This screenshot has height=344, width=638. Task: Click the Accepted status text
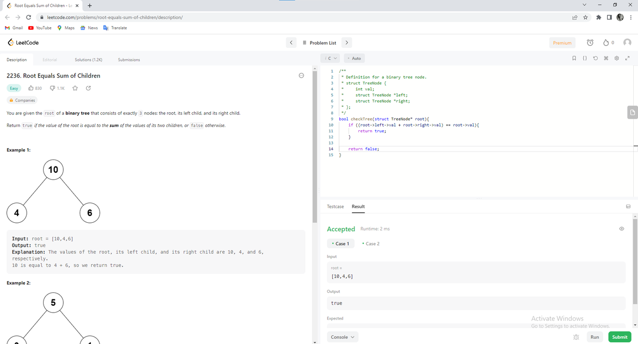point(341,229)
